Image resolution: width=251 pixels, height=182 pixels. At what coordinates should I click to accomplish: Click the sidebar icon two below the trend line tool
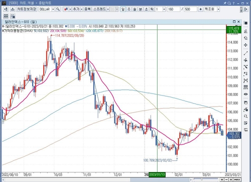pos(245,67)
